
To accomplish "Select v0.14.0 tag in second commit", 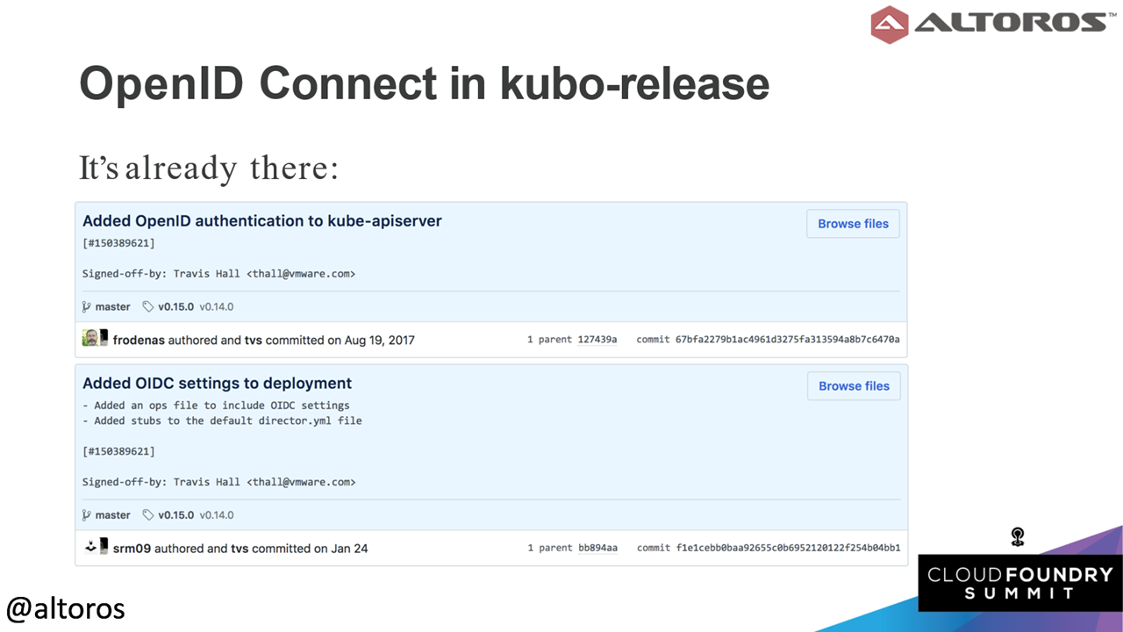I will tap(216, 515).
